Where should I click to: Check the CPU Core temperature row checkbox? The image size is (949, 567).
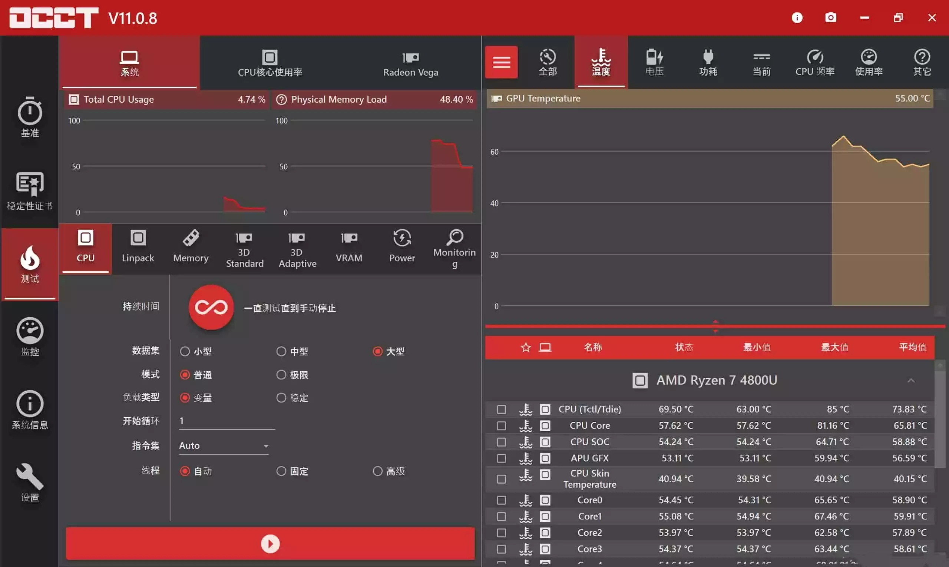click(x=501, y=426)
